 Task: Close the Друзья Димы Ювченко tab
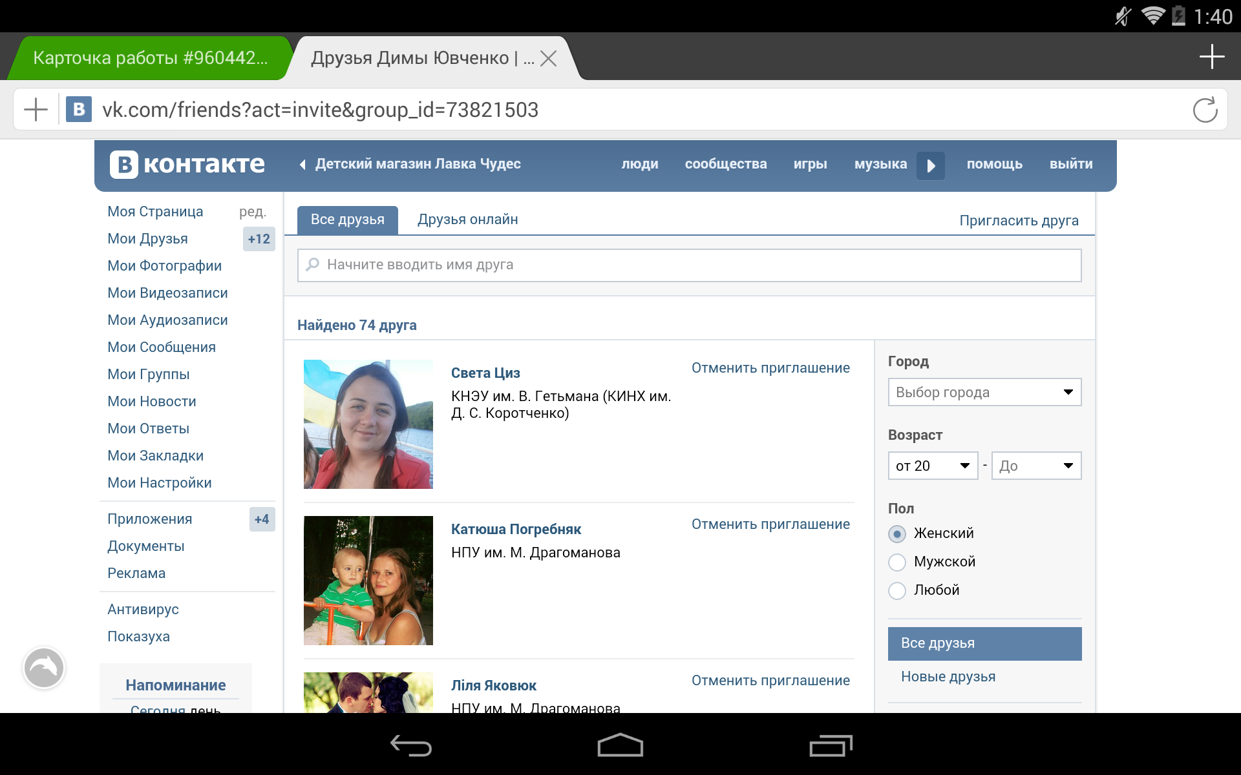click(548, 59)
